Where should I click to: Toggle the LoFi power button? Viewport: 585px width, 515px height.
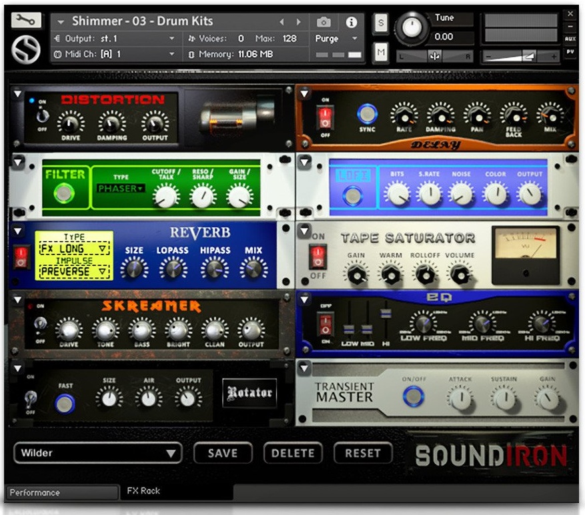tap(353, 196)
